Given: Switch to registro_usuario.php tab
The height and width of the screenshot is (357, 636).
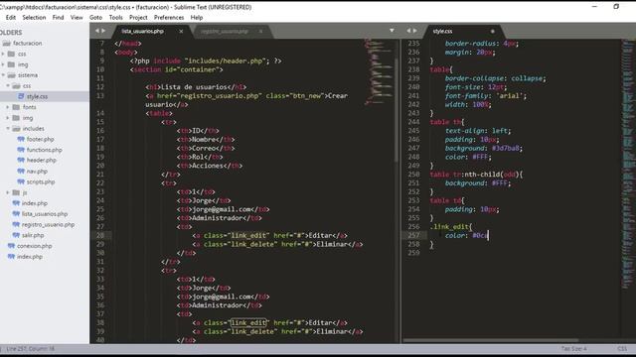Looking at the screenshot, I should click(x=225, y=31).
